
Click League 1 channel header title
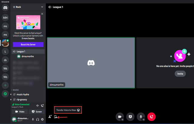[58, 7]
